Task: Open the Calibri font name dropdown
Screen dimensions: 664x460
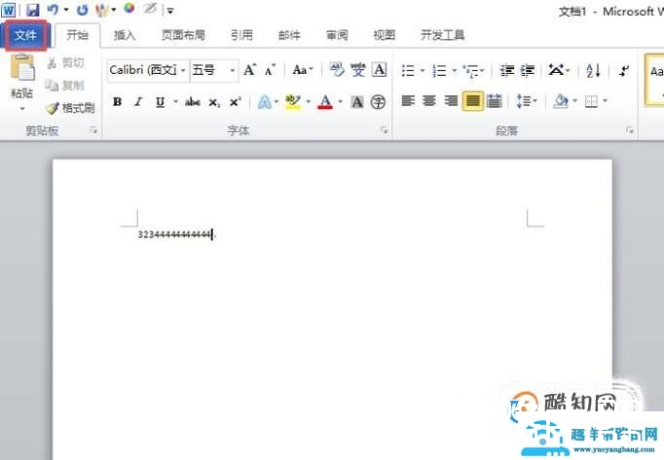Action: pos(182,70)
